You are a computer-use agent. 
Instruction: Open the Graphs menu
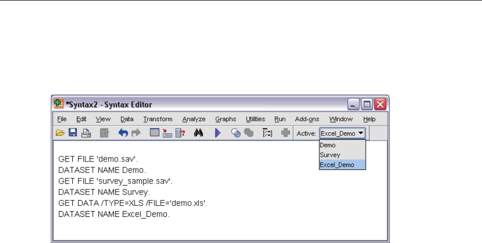[226, 119]
